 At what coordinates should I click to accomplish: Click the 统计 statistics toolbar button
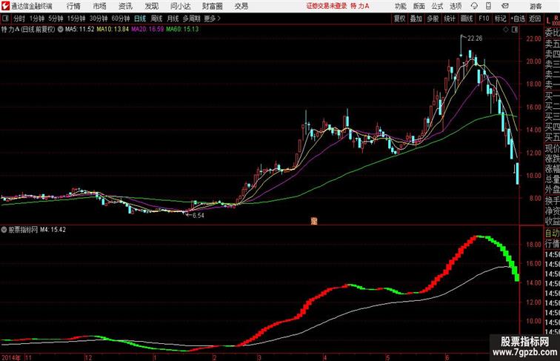pyautogui.click(x=450, y=19)
